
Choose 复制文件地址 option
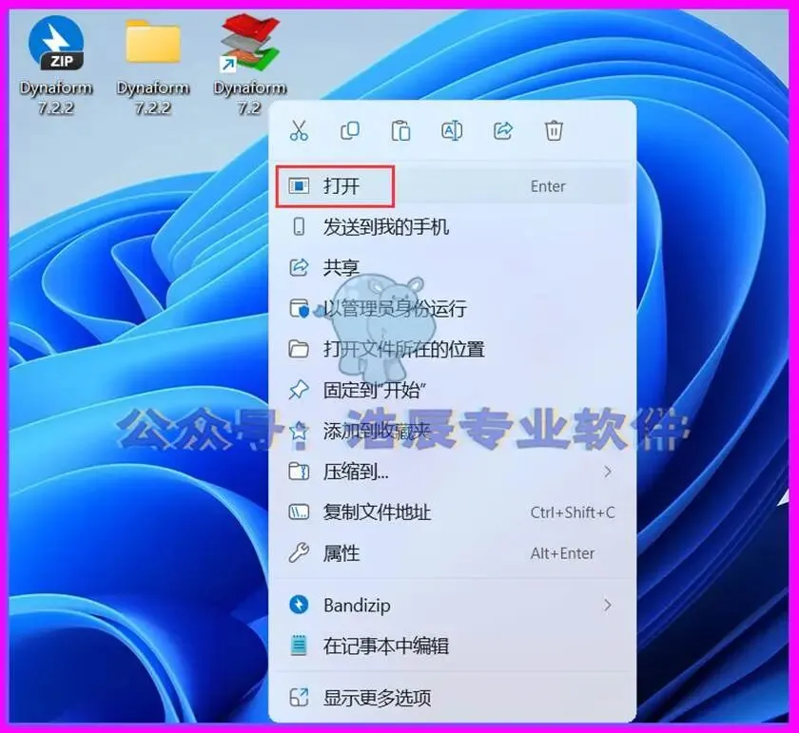452,512
